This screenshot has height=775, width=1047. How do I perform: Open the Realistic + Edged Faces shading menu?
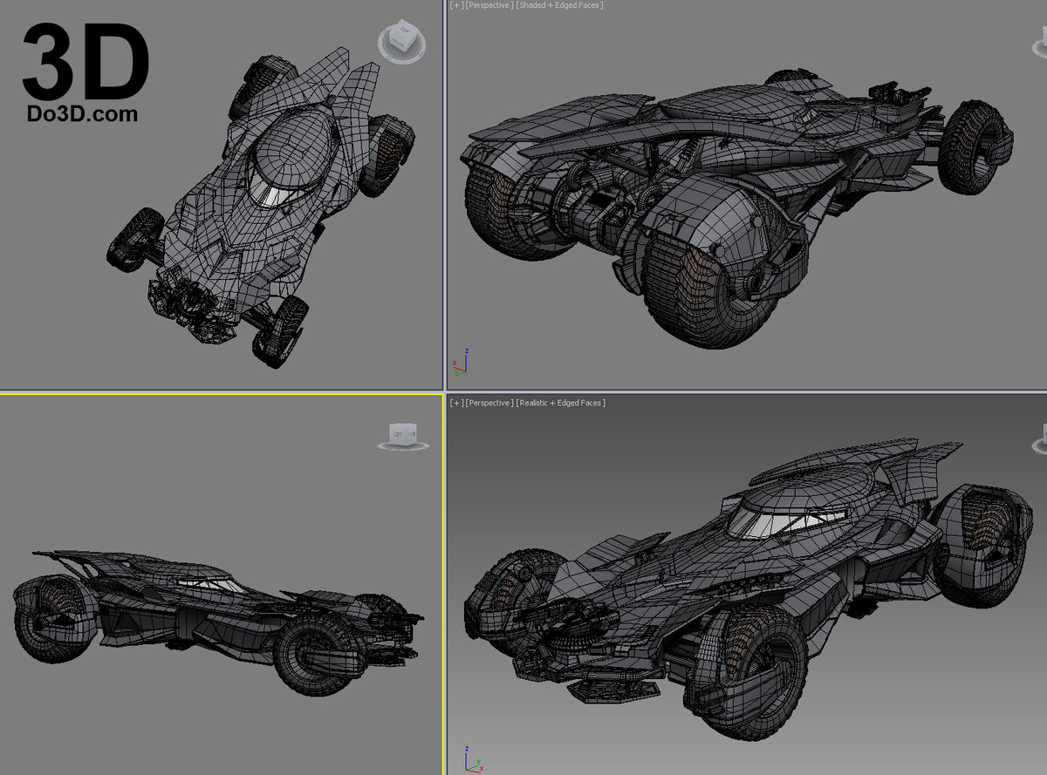(561, 403)
